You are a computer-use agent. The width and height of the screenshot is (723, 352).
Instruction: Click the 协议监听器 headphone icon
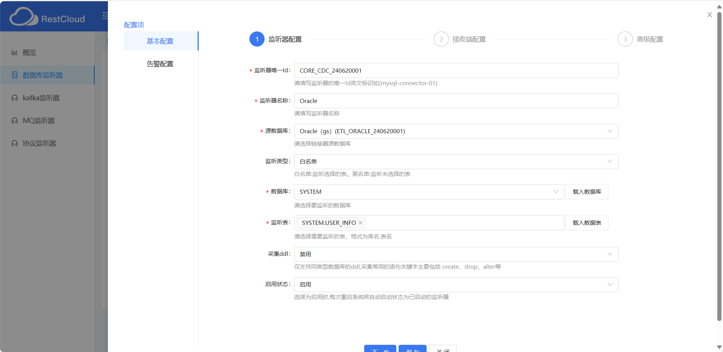[x=14, y=143]
